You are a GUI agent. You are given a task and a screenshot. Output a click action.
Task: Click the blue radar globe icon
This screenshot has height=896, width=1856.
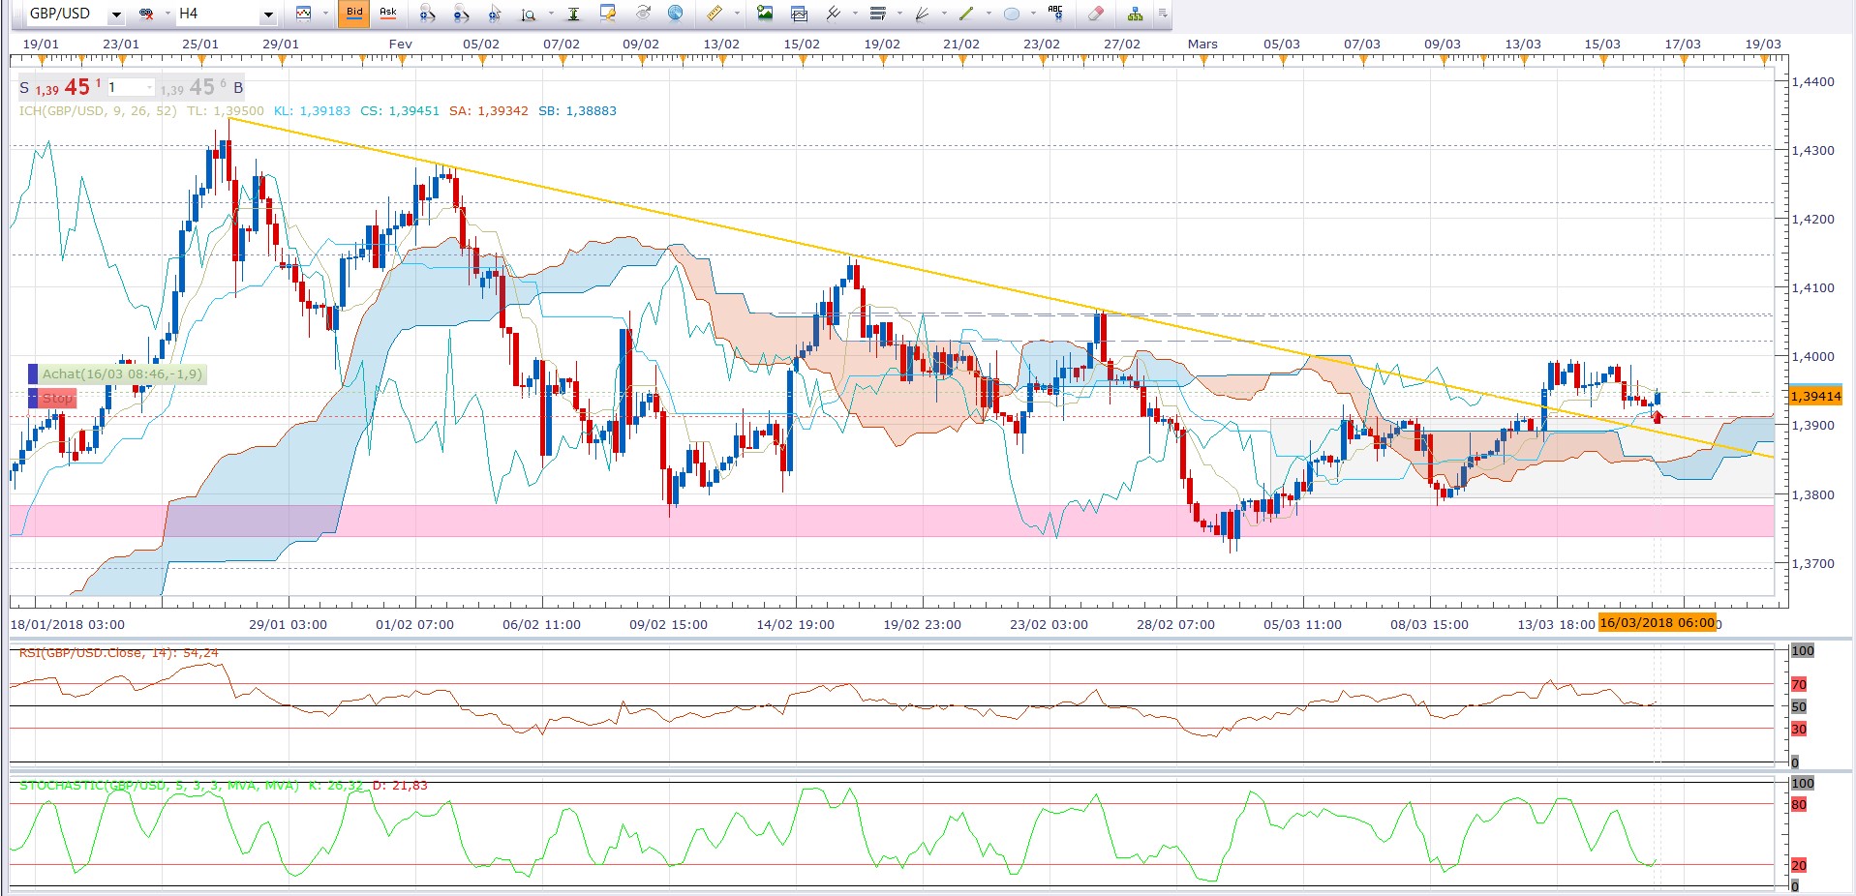click(x=676, y=14)
